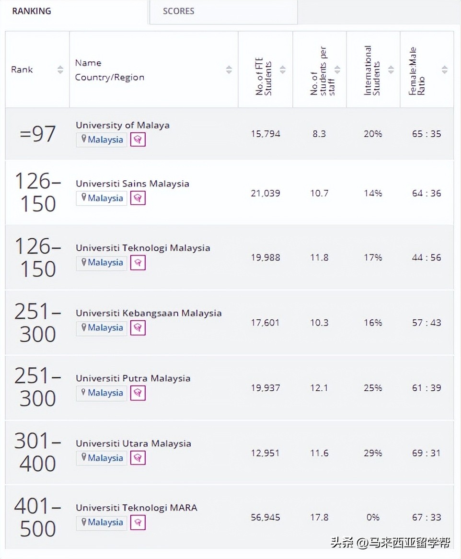Viewport: 461px width, 559px height.
Task: Sort by No. of FTE Students arrows
Action: [283, 70]
